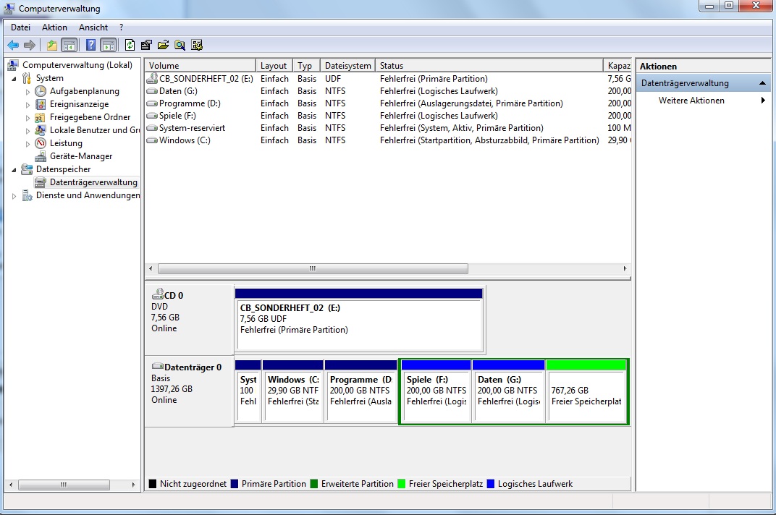Open Weitere Aktionen in the actions pane
The height and width of the screenshot is (515, 776).
click(691, 101)
